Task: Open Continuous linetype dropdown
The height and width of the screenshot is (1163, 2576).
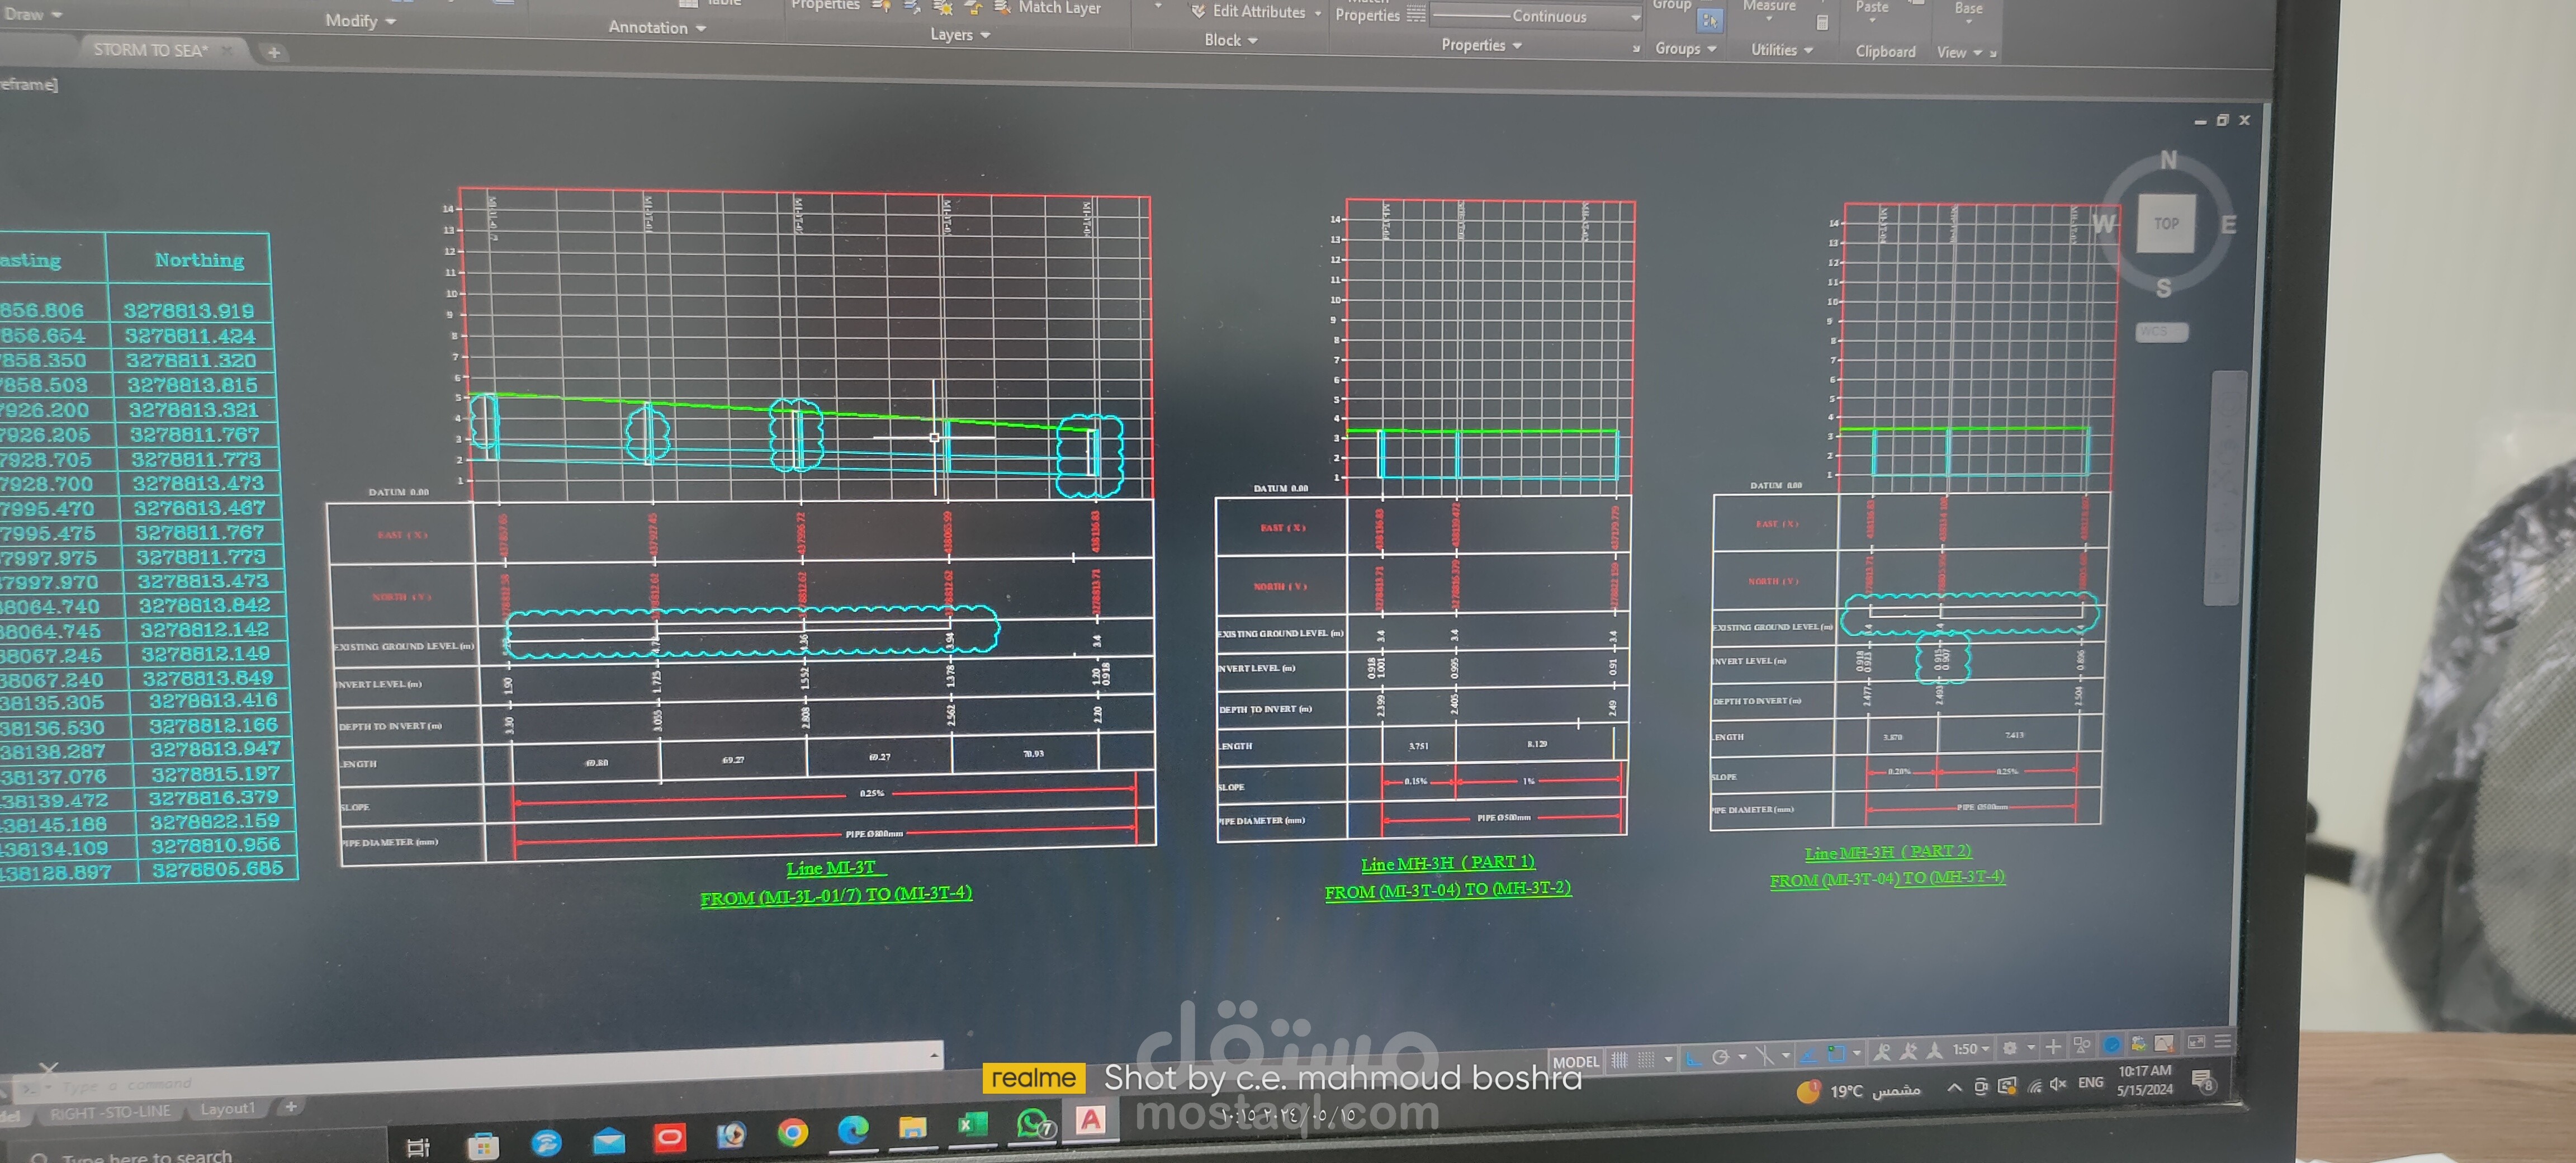Action: tap(1535, 16)
